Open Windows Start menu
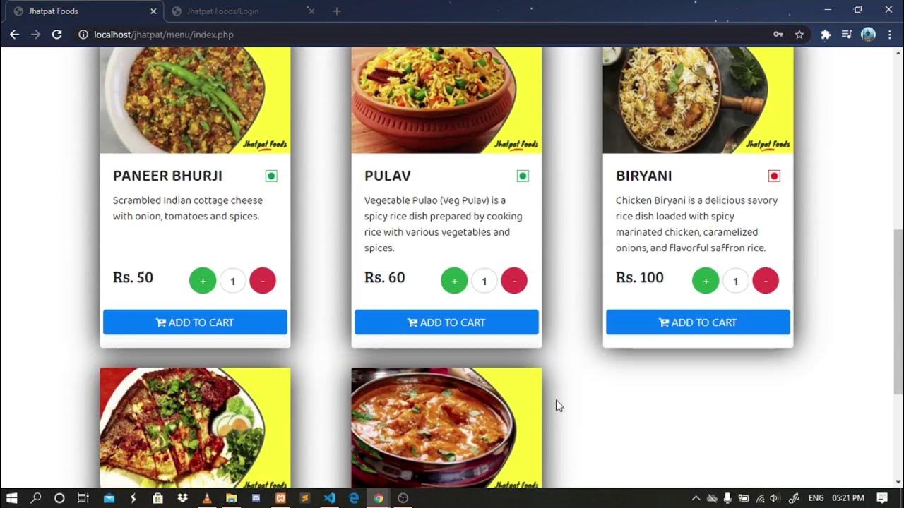Screen dimensions: 904x508 click(x=12, y=498)
